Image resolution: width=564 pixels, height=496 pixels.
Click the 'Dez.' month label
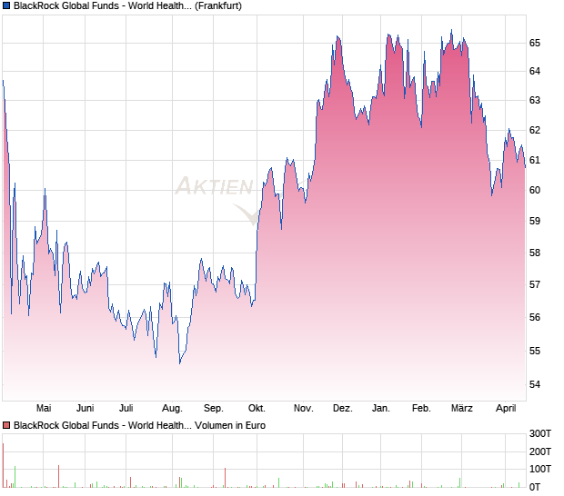pos(343,409)
